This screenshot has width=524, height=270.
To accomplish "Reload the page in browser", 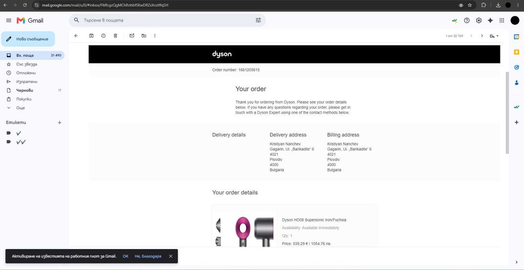I will click(25, 5).
